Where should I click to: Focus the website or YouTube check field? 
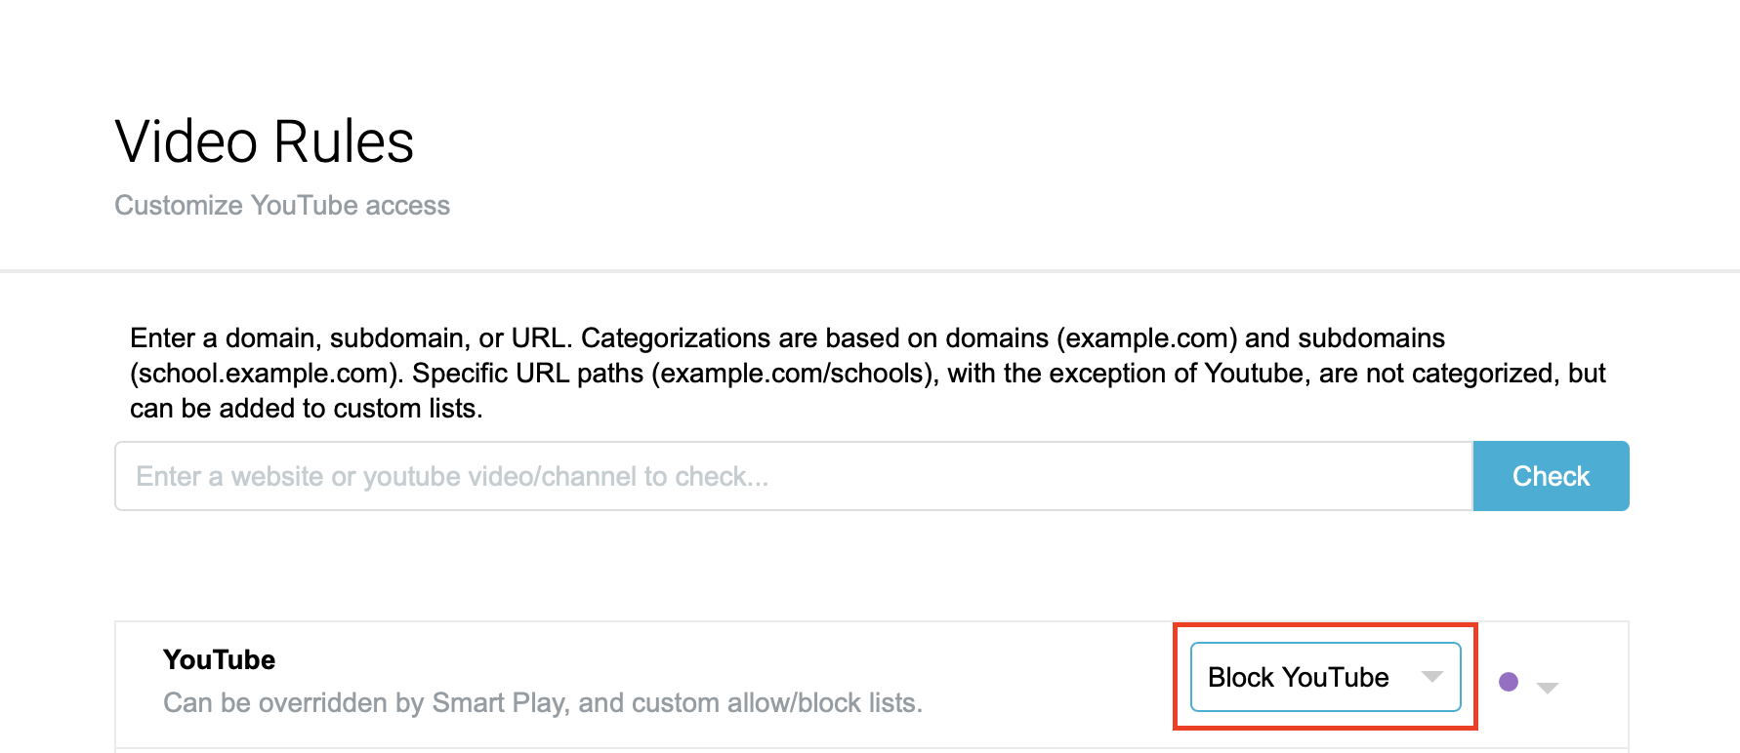point(793,476)
